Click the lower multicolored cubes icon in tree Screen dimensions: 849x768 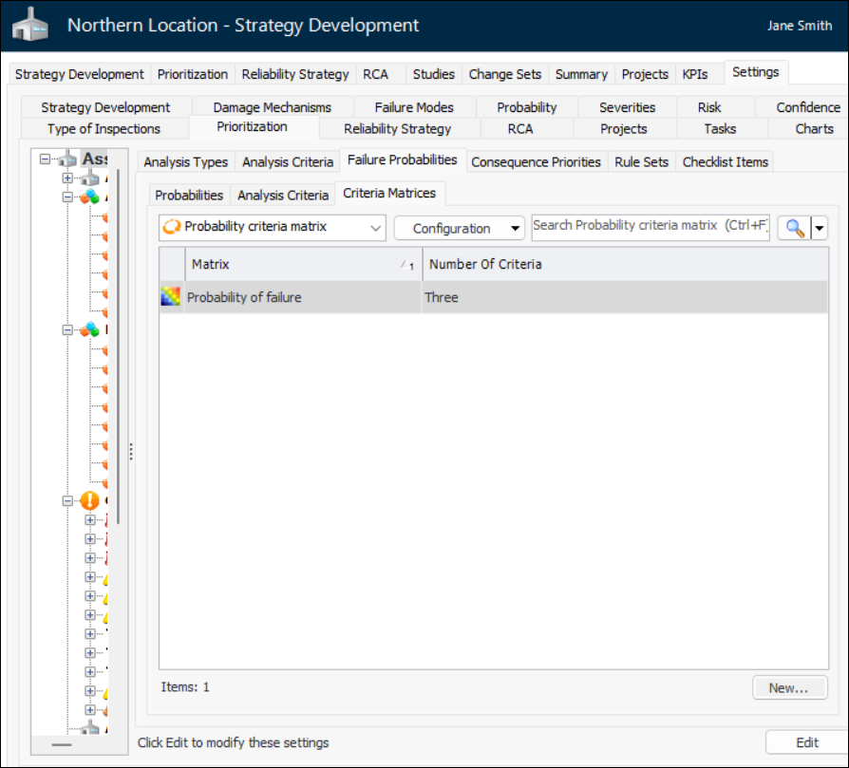pos(89,330)
